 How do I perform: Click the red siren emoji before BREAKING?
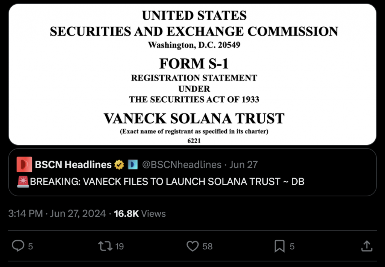point(23,182)
